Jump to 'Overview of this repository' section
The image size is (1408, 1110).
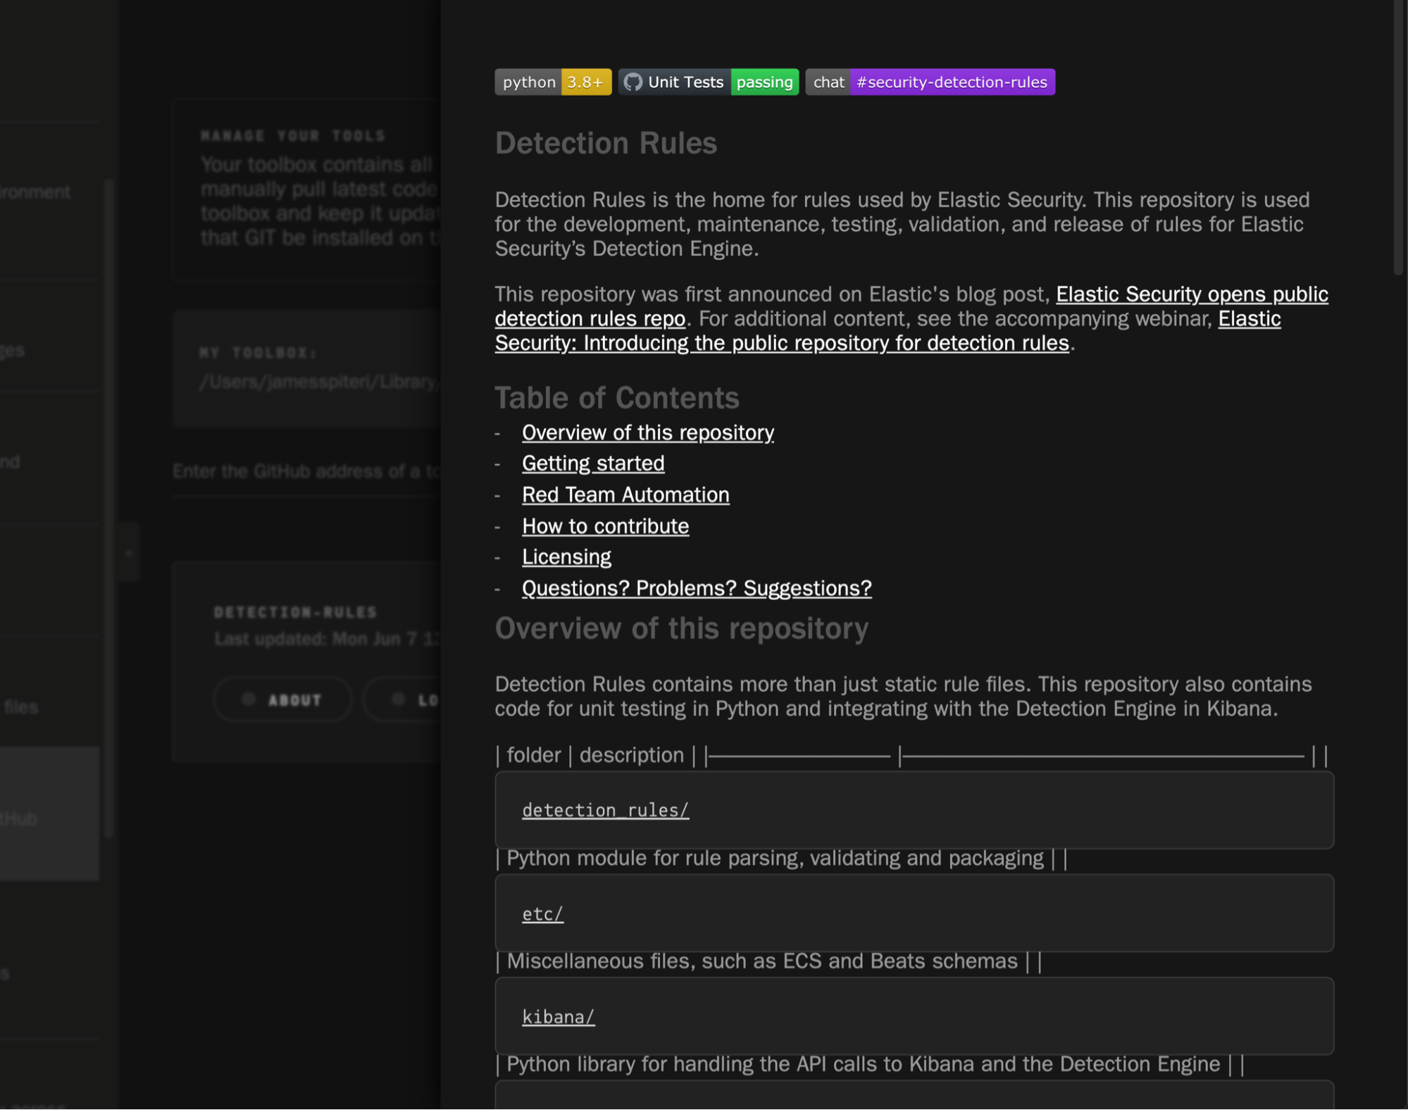(x=647, y=432)
